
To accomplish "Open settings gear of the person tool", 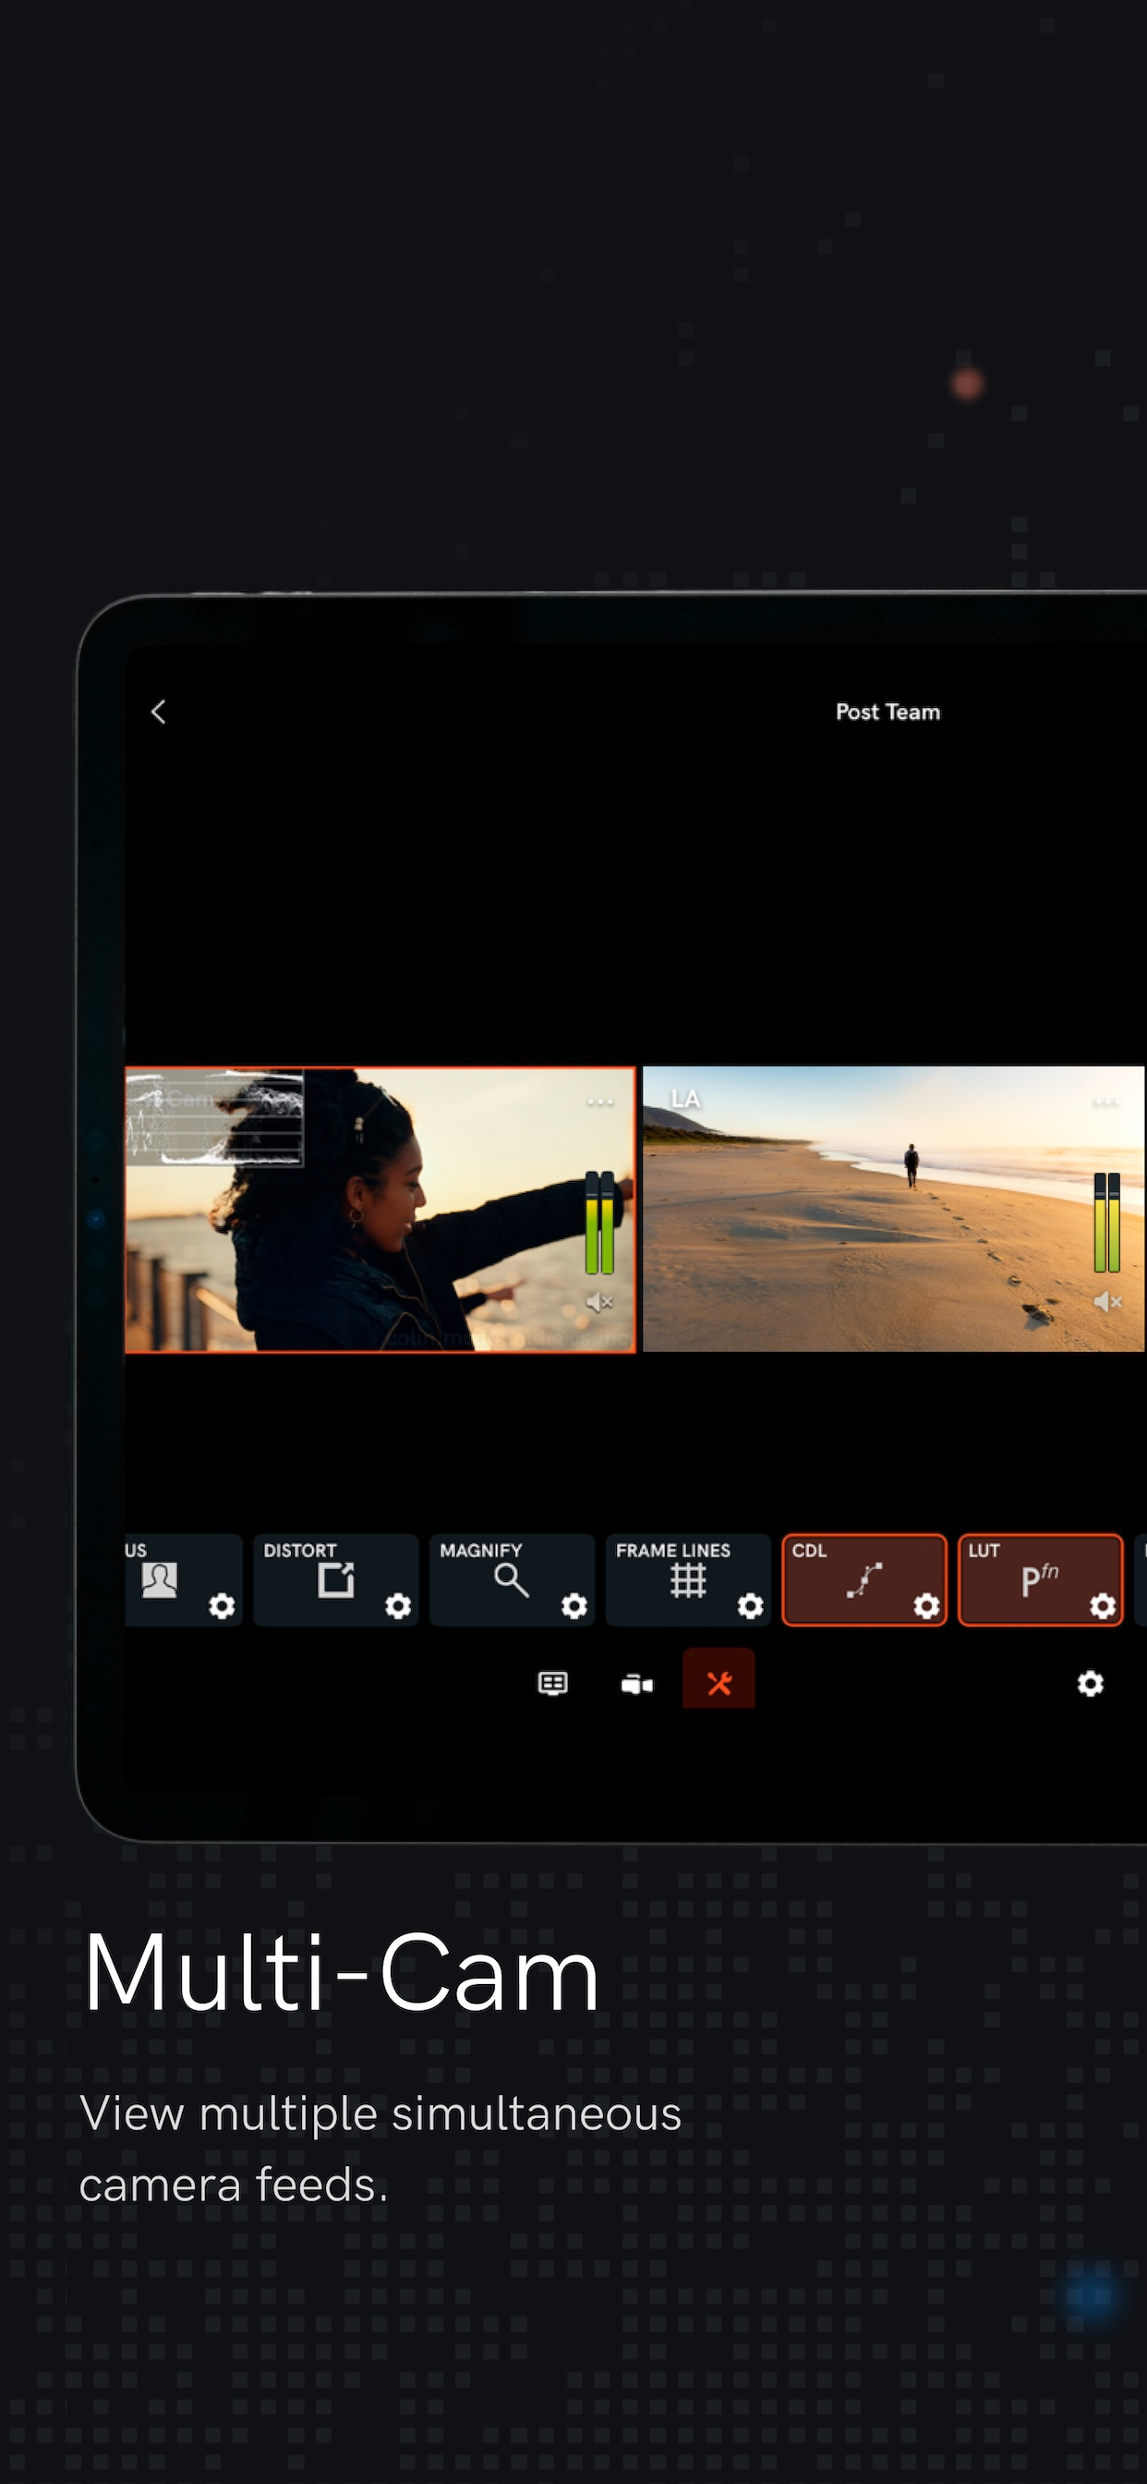I will click(222, 1605).
